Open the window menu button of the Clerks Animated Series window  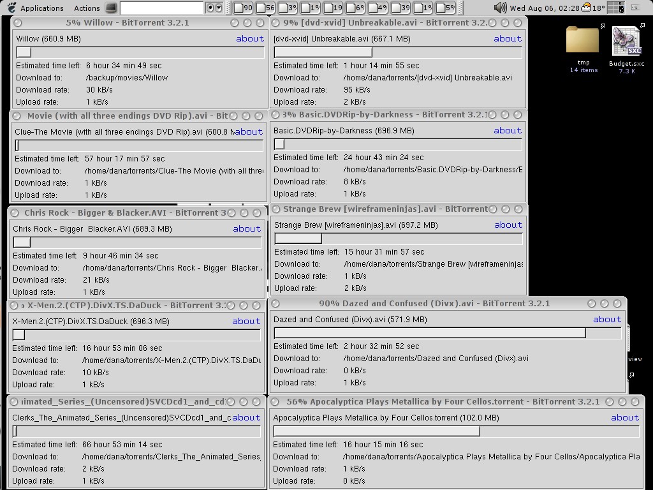coord(14,402)
